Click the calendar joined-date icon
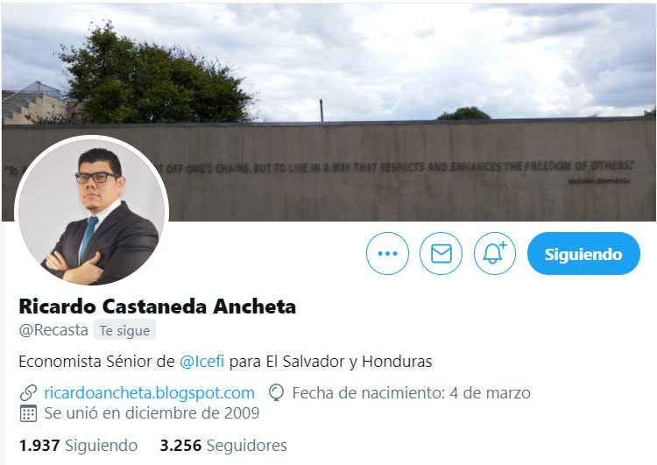657x465 pixels. [28, 413]
